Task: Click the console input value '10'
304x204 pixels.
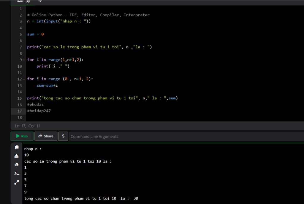Action: (26, 155)
